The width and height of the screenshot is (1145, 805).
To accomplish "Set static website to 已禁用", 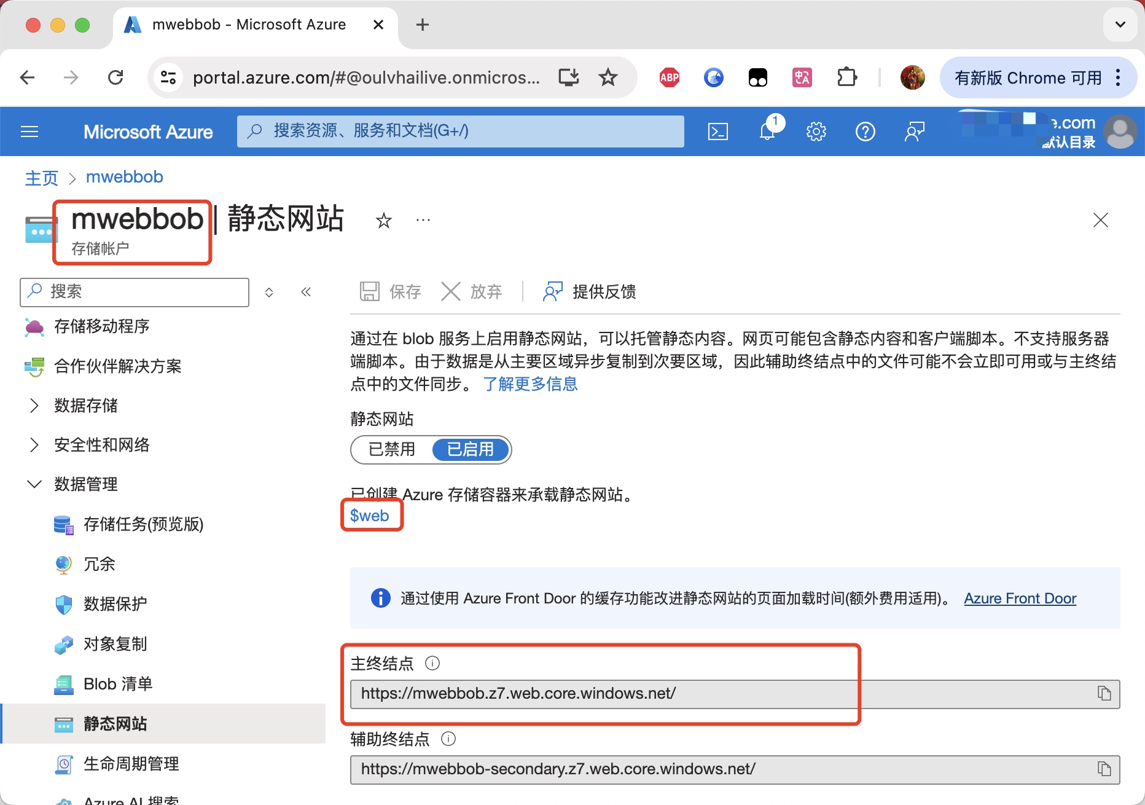I will point(392,450).
